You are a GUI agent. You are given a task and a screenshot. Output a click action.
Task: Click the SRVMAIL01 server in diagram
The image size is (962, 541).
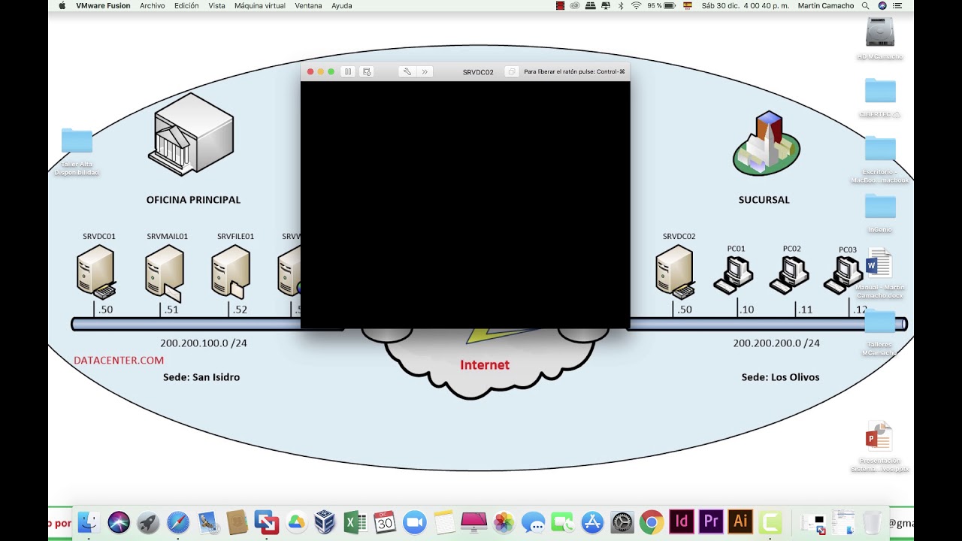[x=164, y=273]
